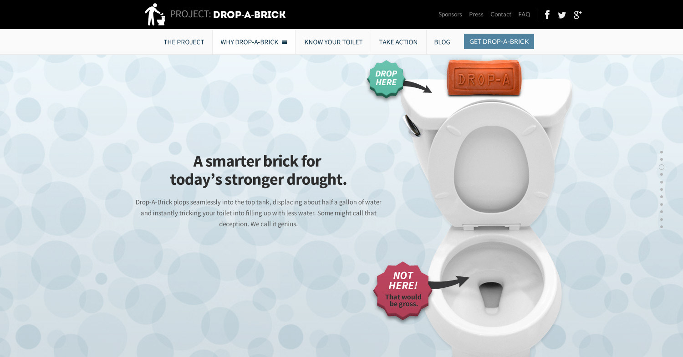Open the Know Your Toilet menu
Image resolution: width=683 pixels, height=357 pixels.
coord(333,42)
